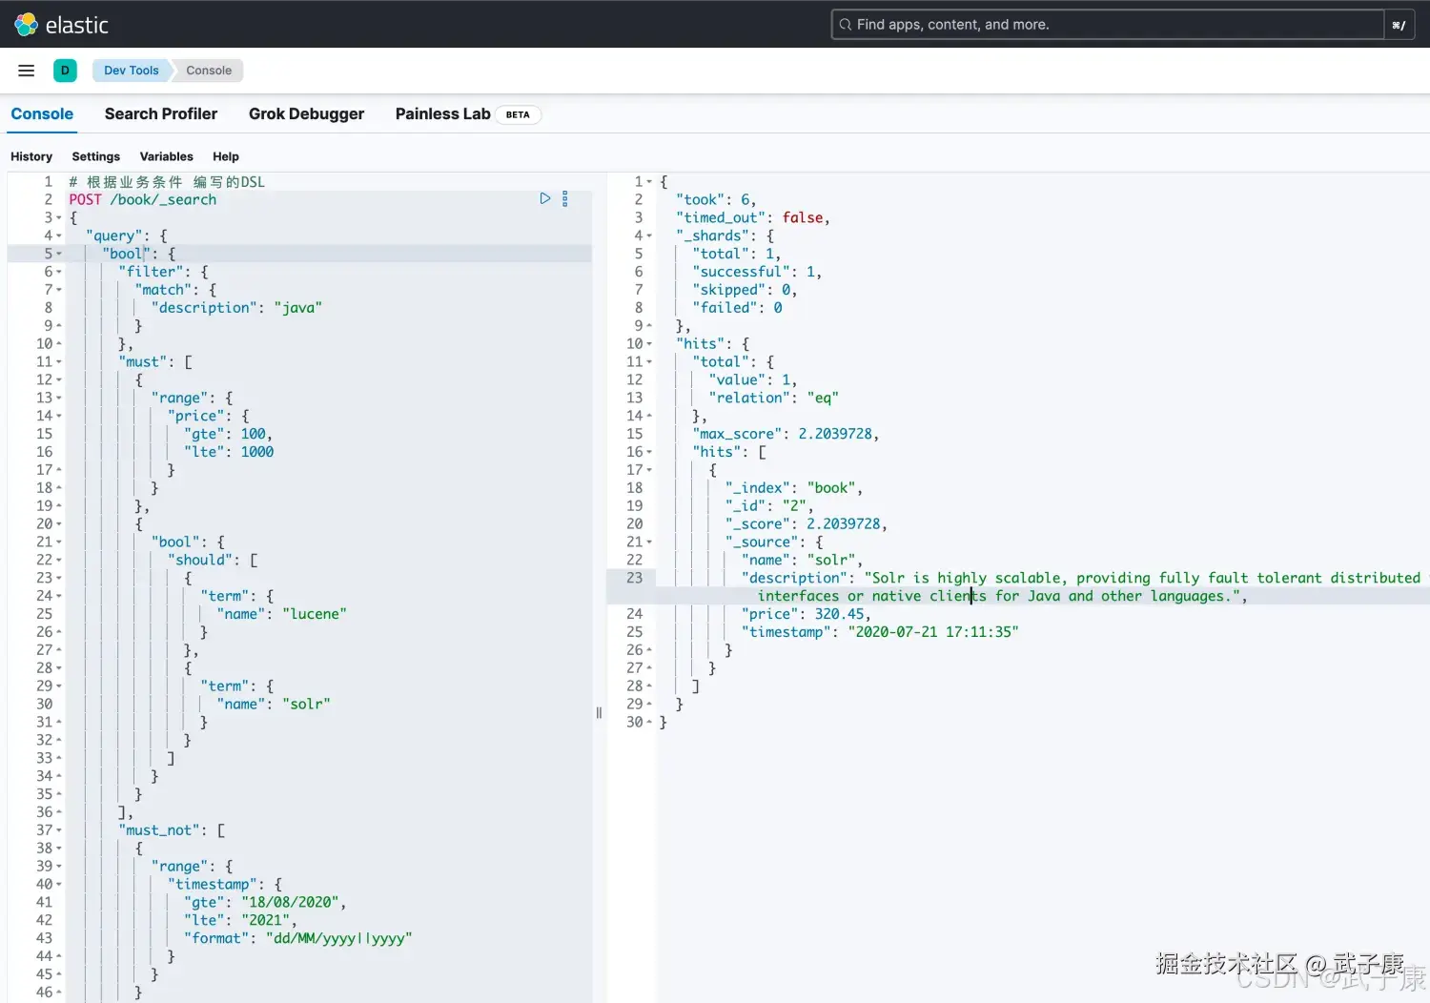Image resolution: width=1430 pixels, height=1003 pixels.
Task: Open the History panel
Action: click(x=31, y=156)
